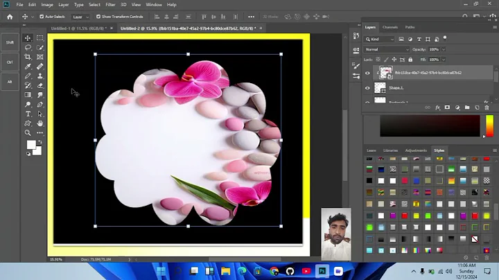Screen dimensions: 499x280
Task: Select the Clone Stamp tool
Action: click(x=40, y=76)
